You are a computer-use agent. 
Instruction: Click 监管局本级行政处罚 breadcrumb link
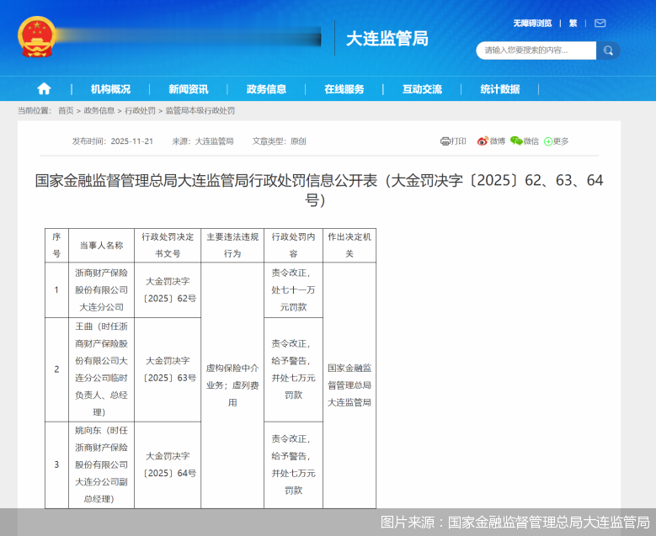200,111
